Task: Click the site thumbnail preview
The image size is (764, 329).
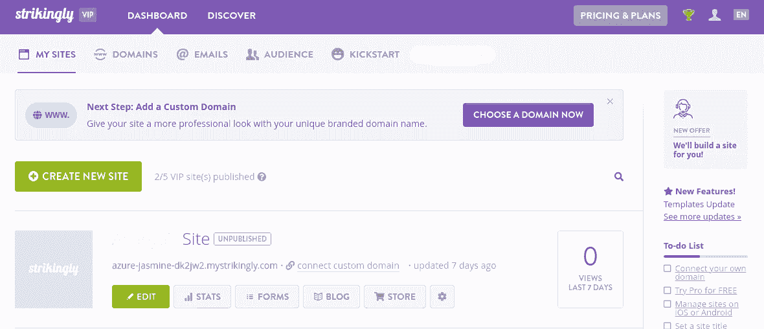Action: pos(54,269)
